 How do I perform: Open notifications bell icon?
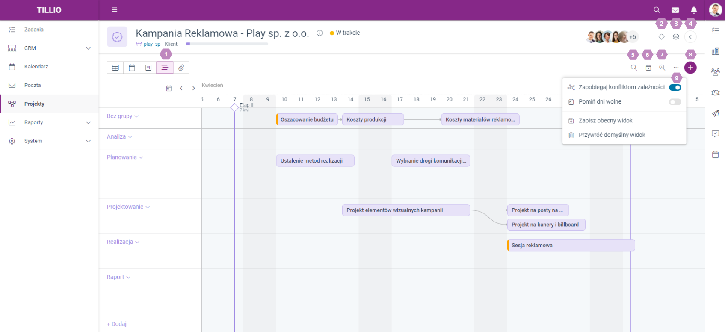pyautogui.click(x=694, y=10)
